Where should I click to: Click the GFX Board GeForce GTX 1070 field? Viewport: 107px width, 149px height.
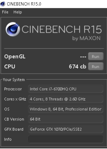tap(66, 129)
